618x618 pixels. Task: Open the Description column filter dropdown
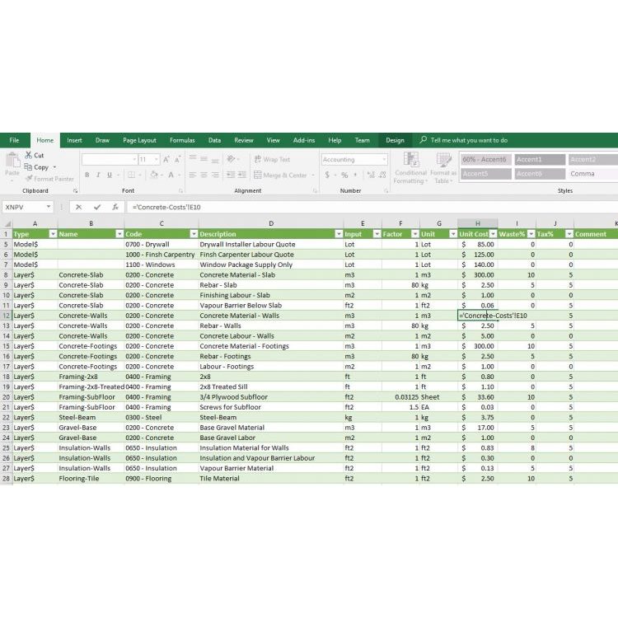click(339, 234)
